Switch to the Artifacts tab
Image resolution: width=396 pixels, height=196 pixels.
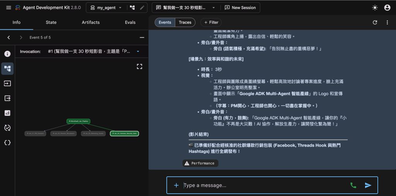(x=90, y=22)
